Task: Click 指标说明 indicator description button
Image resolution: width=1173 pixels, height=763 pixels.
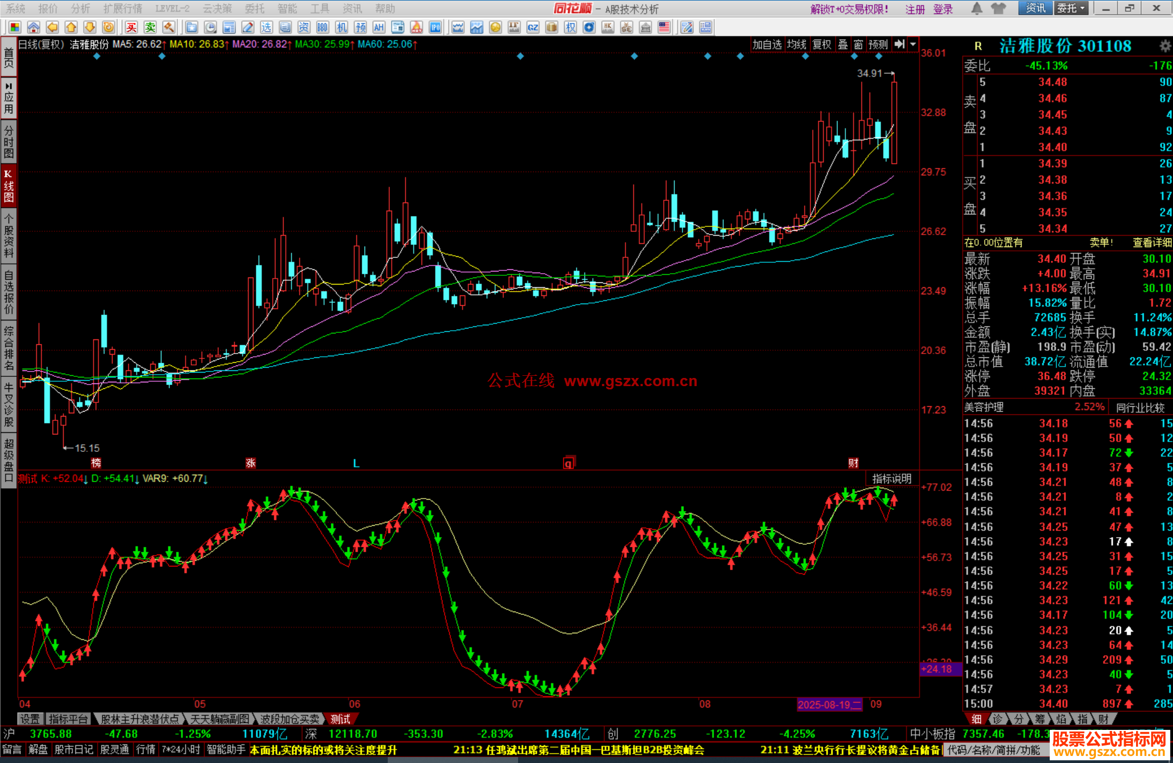Action: point(891,478)
